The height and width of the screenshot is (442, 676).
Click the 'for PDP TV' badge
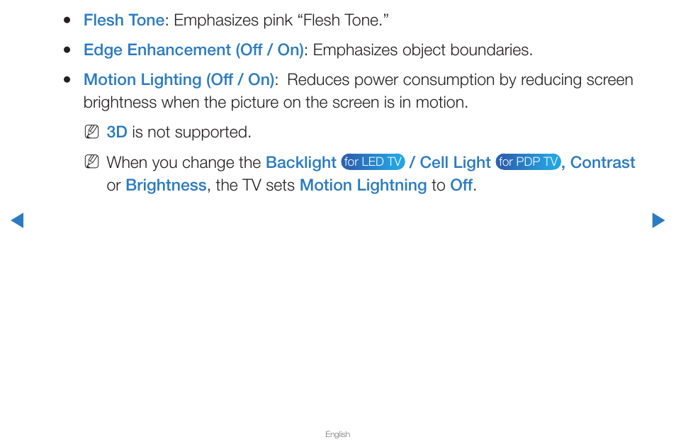(528, 162)
